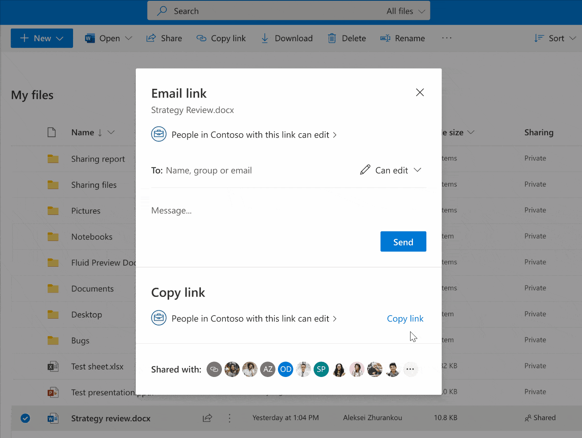Click the Copy link text button

pos(405,318)
